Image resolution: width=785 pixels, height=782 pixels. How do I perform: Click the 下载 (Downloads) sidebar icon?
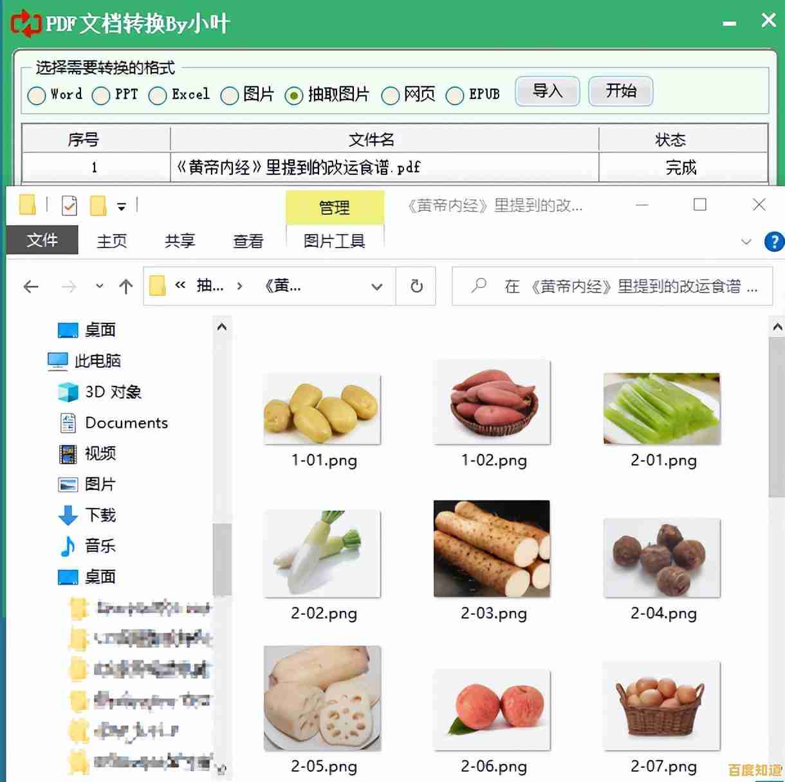68,515
